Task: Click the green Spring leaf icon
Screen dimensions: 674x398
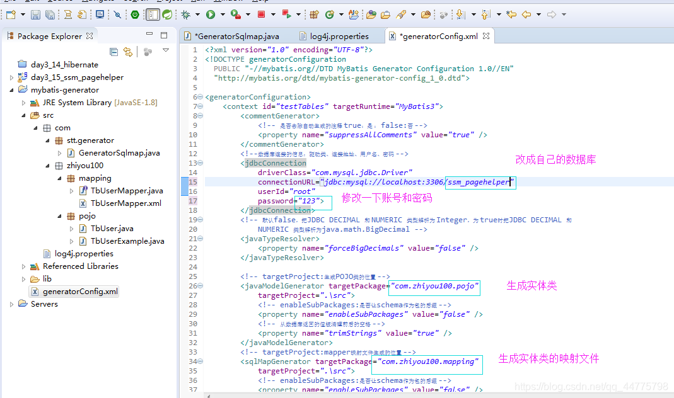Action: click(167, 14)
